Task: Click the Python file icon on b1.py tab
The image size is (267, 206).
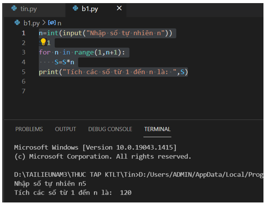Action: tap(76, 9)
